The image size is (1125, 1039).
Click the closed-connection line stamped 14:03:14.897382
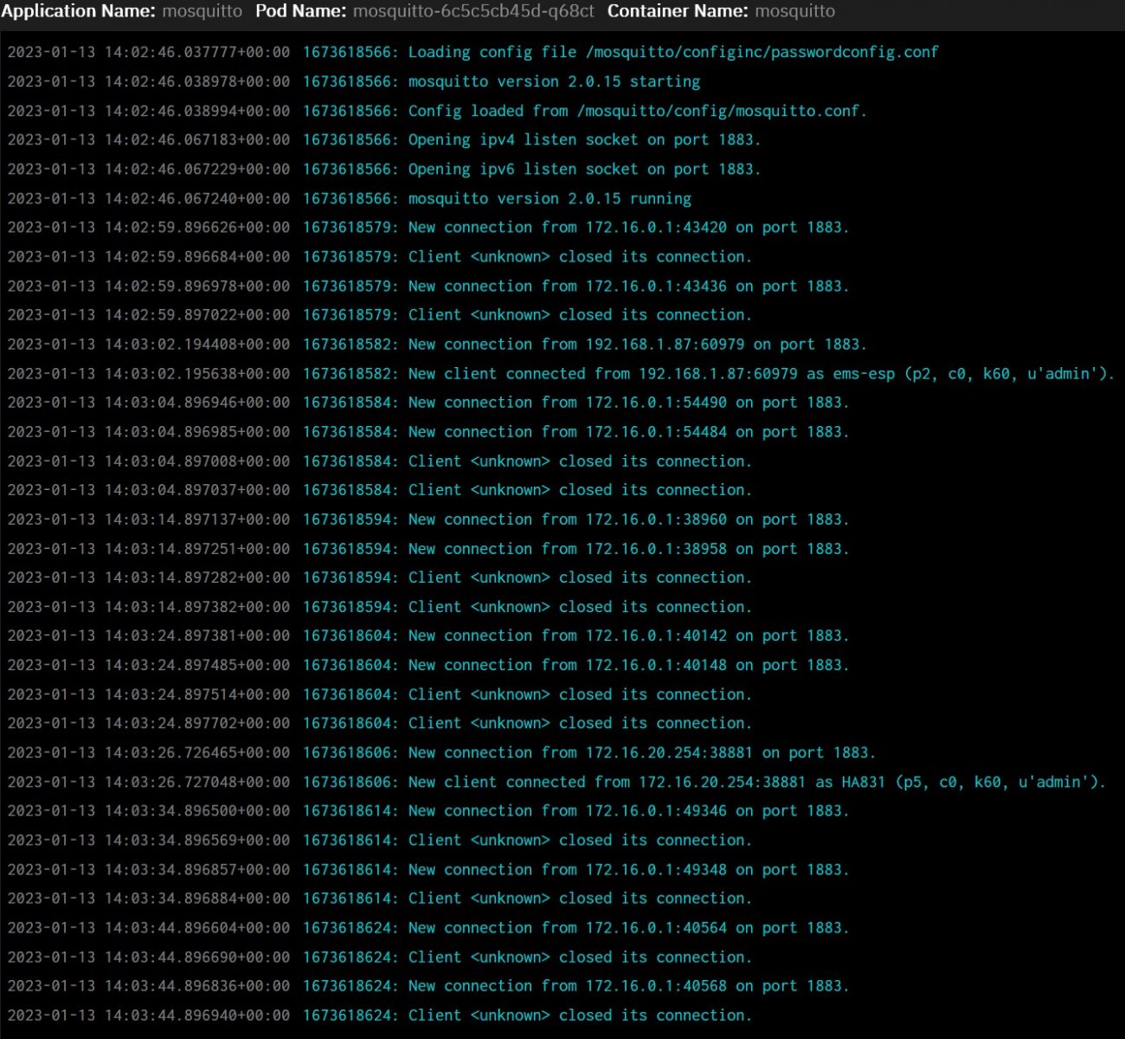tap(380, 606)
